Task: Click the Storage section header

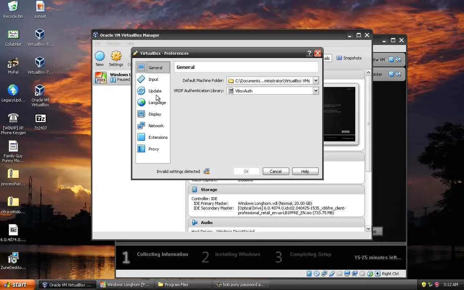Action: pyautogui.click(x=276, y=190)
